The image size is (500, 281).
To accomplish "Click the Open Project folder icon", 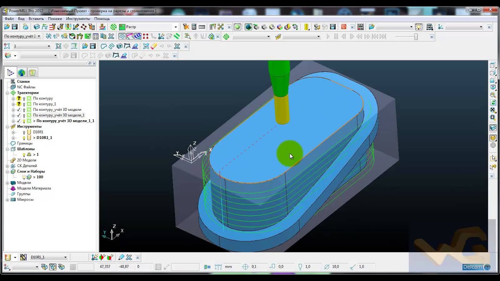I will pyautogui.click(x=7, y=27).
